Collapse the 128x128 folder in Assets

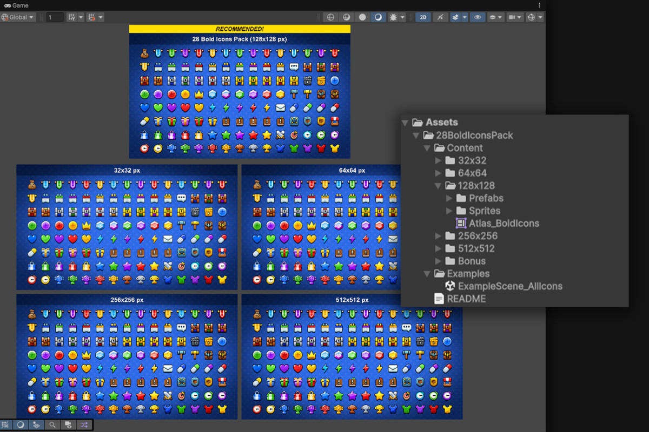tap(439, 185)
